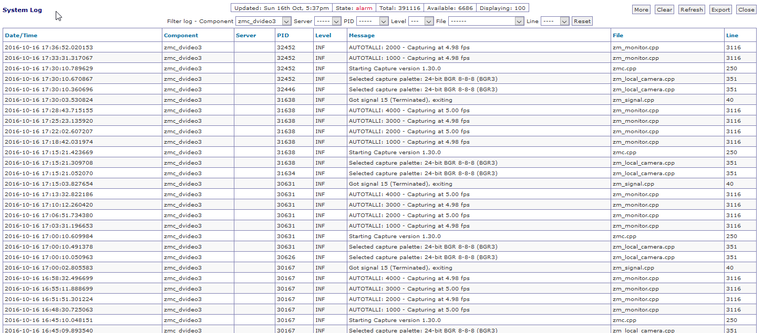Sort by File column header
763x333 pixels.
click(x=618, y=36)
